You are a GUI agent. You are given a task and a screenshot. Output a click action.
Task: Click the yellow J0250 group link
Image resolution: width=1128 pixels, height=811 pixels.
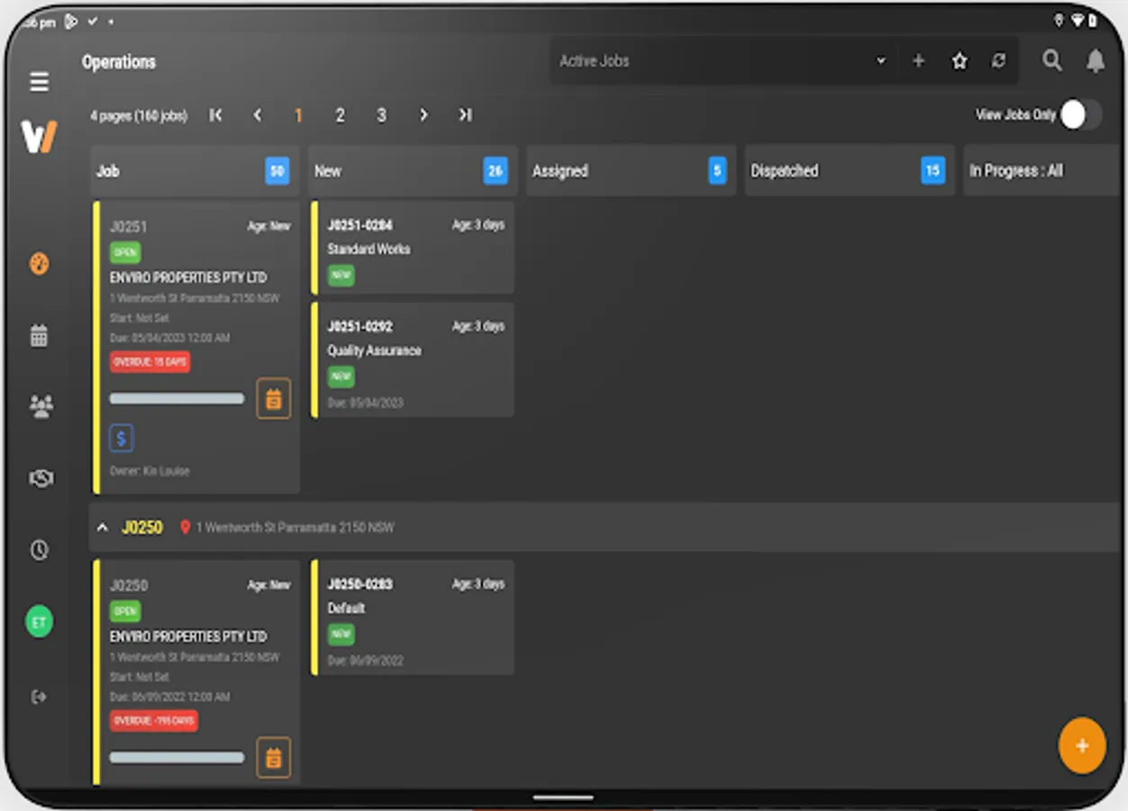point(142,527)
